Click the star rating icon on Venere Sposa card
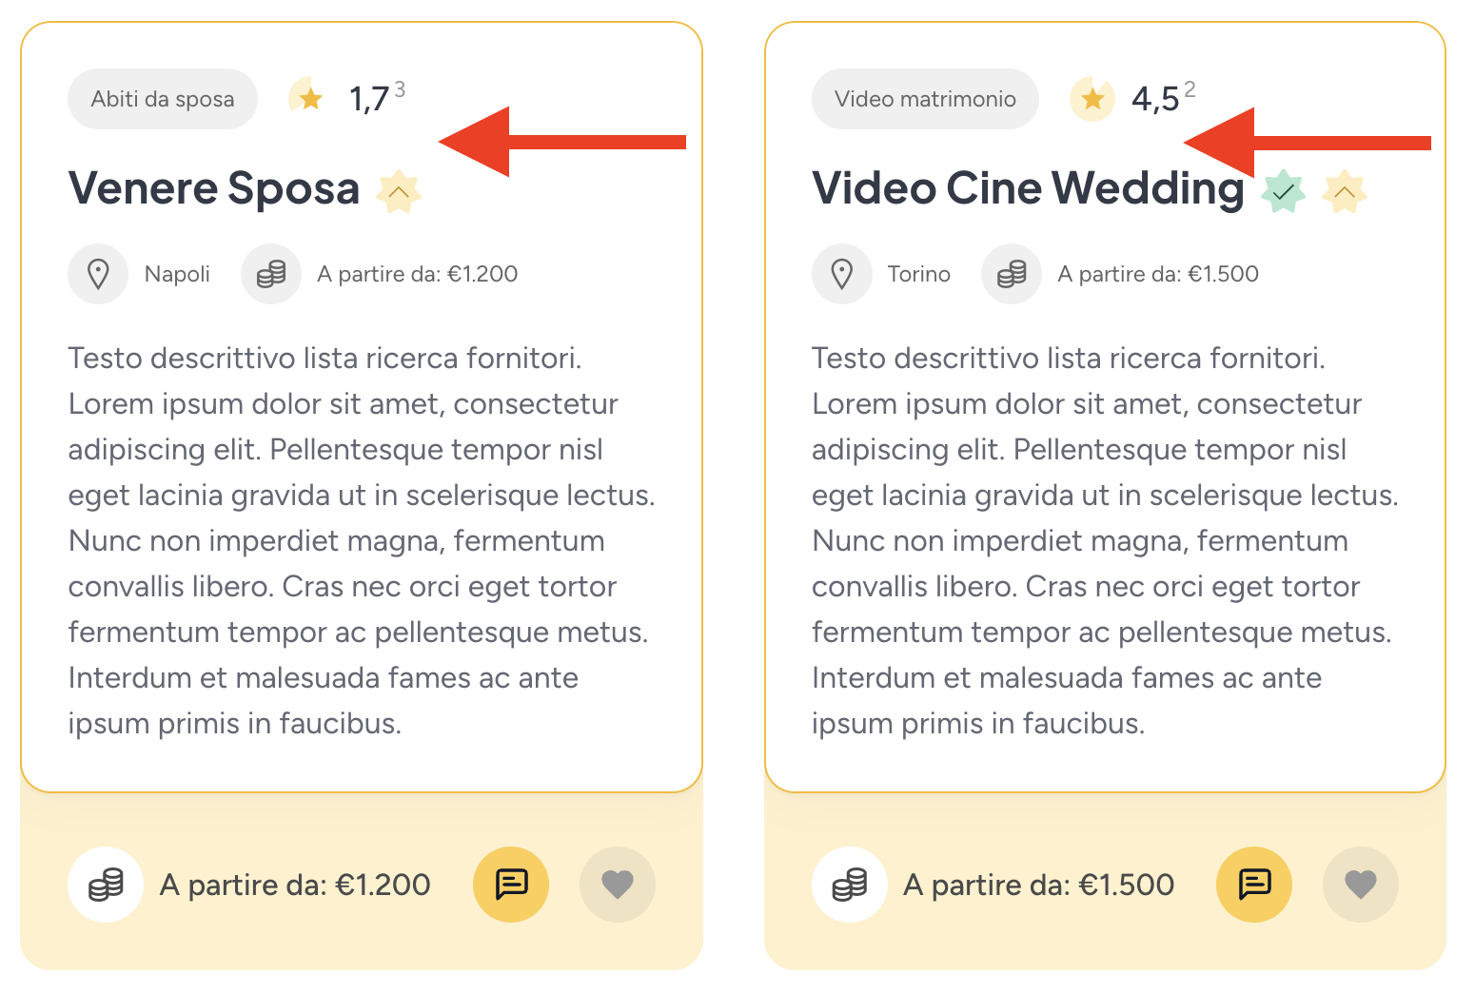The image size is (1475, 993). tap(308, 98)
